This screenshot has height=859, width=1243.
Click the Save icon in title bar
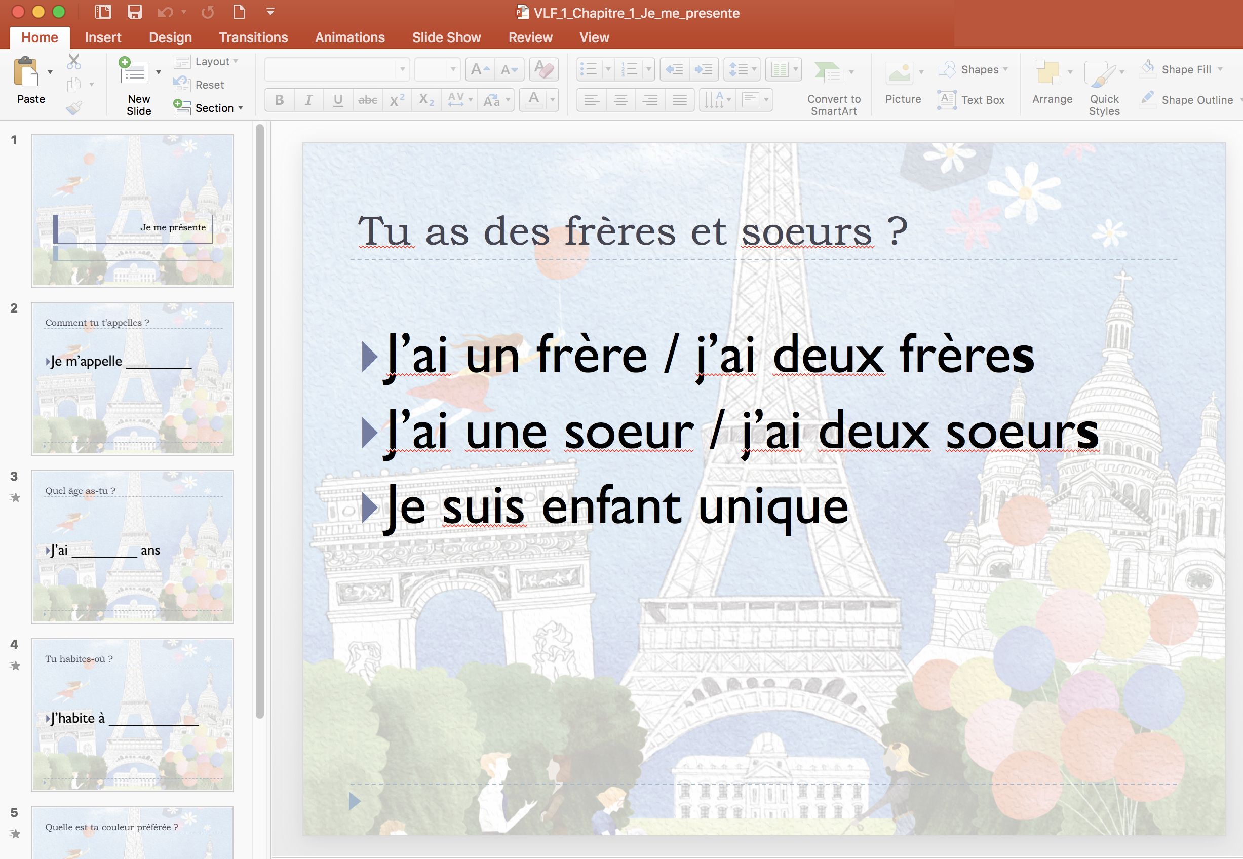coord(134,11)
